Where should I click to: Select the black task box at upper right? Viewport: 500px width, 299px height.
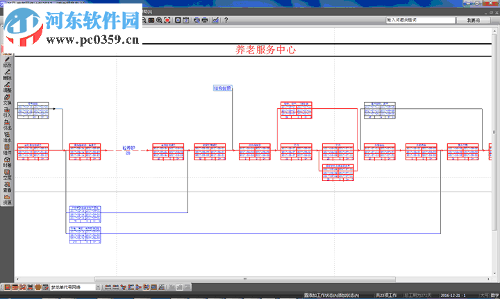380,110
